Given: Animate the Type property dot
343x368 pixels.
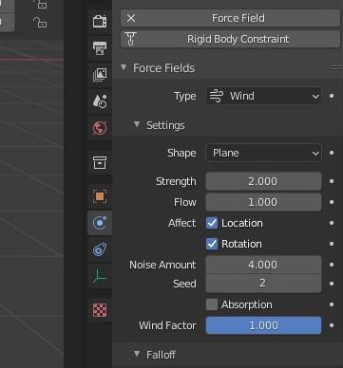Looking at the screenshot, I should pos(332,96).
